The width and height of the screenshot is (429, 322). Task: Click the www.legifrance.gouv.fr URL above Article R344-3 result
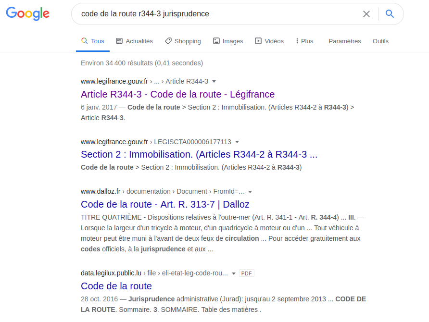[114, 81]
